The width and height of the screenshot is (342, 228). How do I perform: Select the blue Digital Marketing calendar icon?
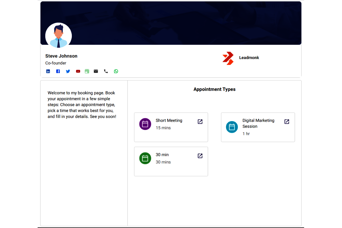coord(232,127)
